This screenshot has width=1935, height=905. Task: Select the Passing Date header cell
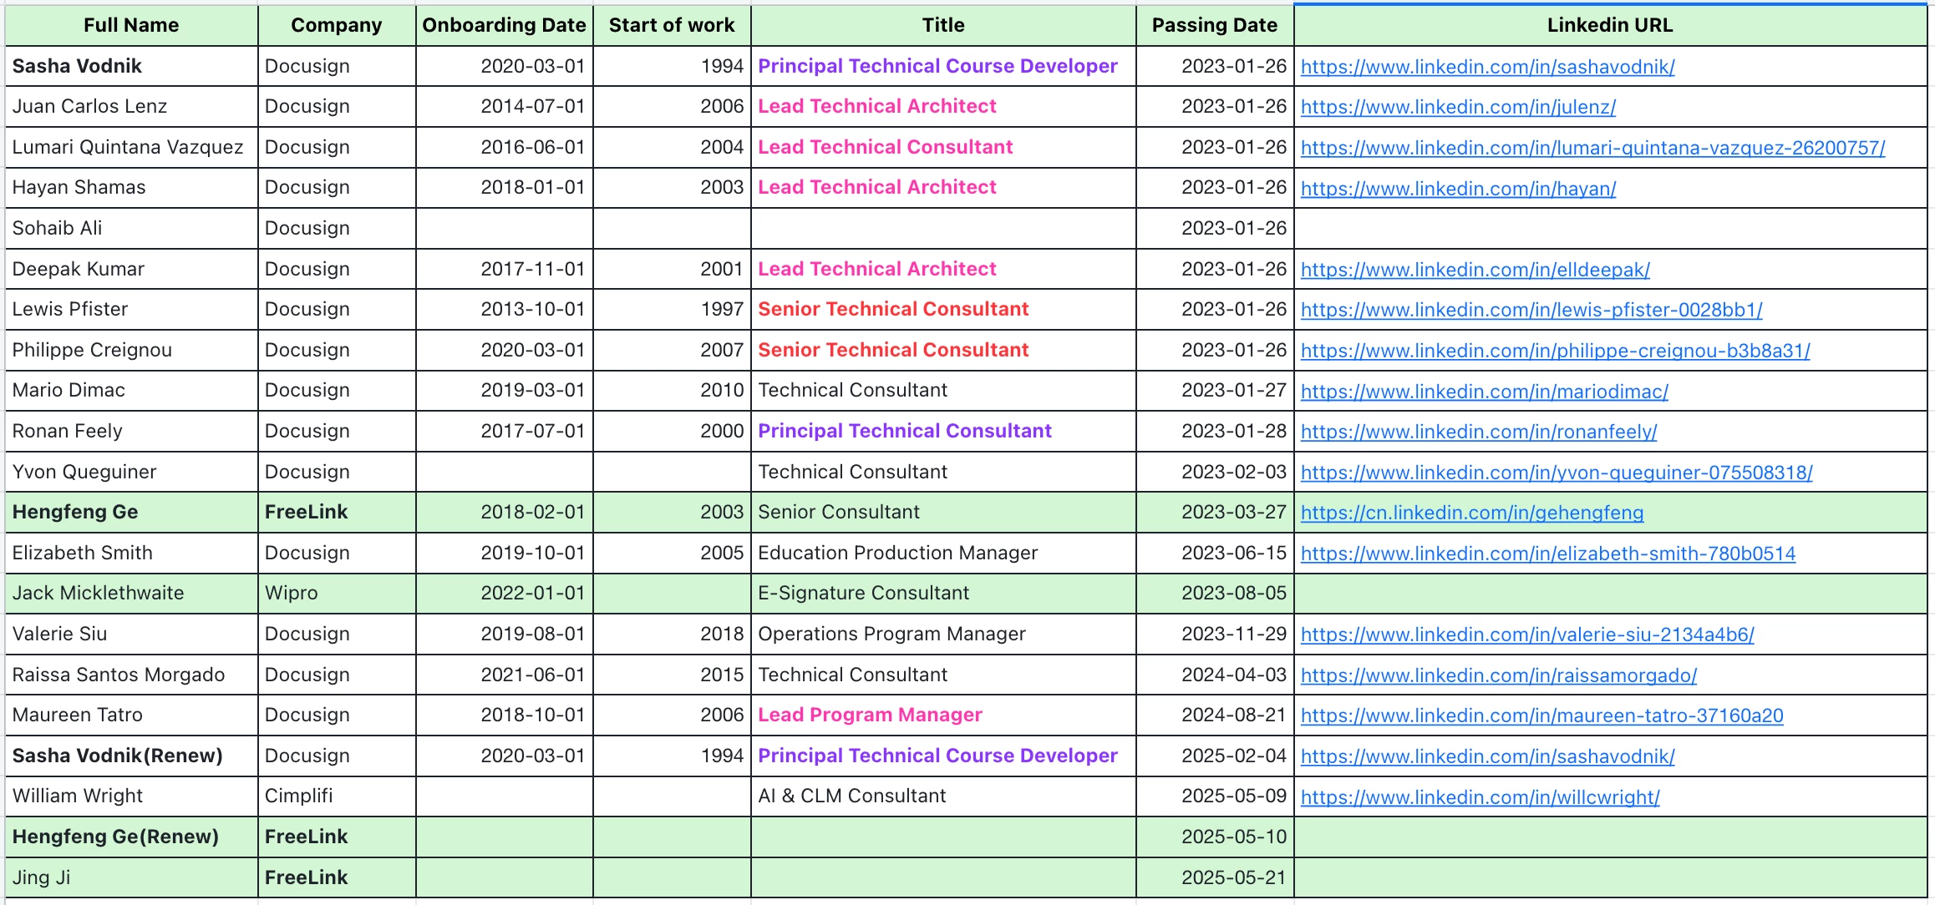pyautogui.click(x=1215, y=25)
